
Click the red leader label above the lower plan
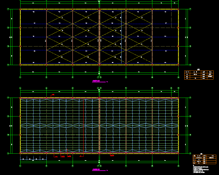[x=53, y=95]
